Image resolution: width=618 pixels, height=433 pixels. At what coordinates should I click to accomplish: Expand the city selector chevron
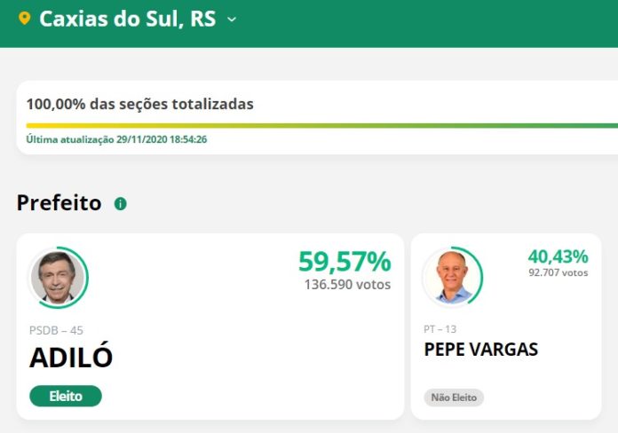tap(232, 20)
